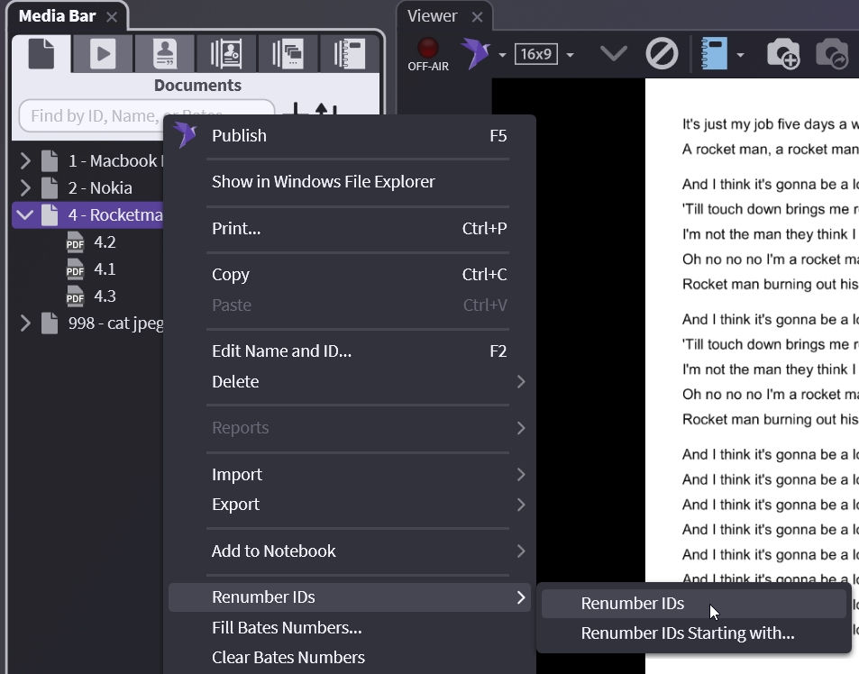The height and width of the screenshot is (674, 859).
Task: Open the 16x9 aspect ratio dropdown
Action: [544, 54]
